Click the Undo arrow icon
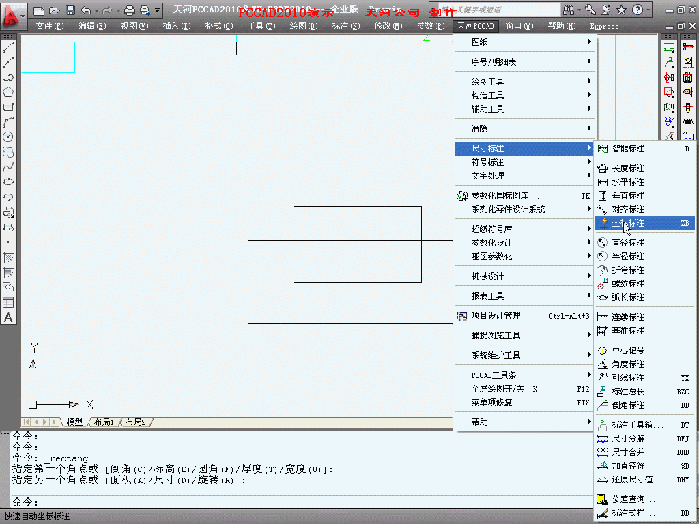This screenshot has width=699, height=524. point(86,10)
